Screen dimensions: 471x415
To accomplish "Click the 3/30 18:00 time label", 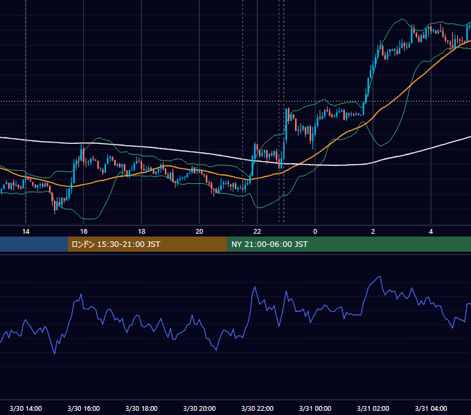I will (141, 408).
